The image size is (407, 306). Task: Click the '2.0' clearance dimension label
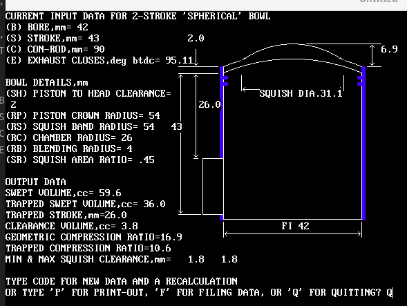[x=196, y=39]
